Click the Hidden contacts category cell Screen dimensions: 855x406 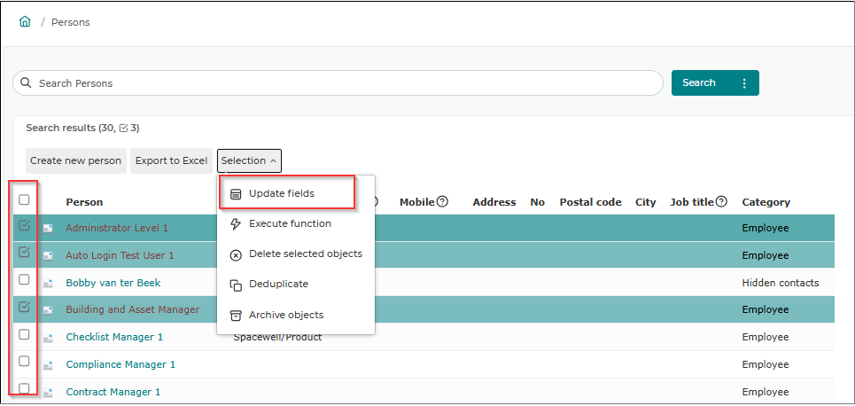(x=781, y=283)
